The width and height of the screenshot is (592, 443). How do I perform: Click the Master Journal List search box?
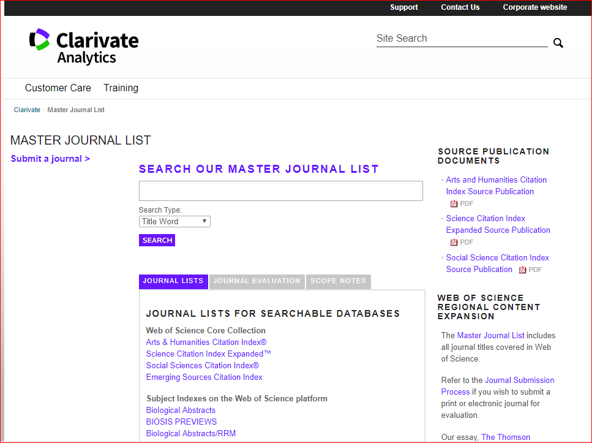(281, 191)
